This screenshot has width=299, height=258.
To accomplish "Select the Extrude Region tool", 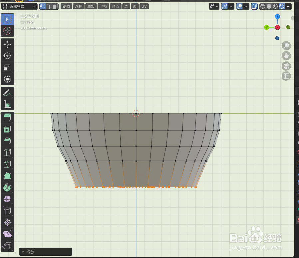I will (x=7, y=117).
